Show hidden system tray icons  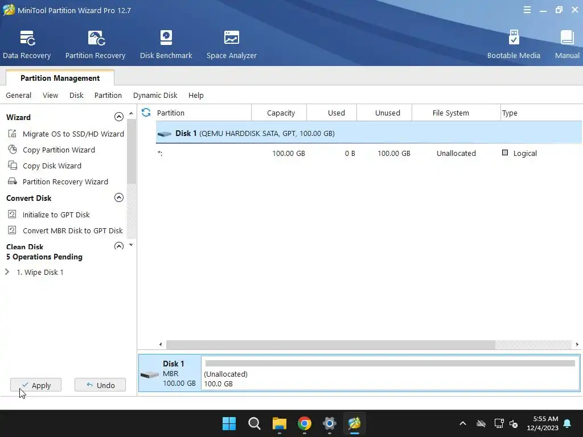(462, 423)
